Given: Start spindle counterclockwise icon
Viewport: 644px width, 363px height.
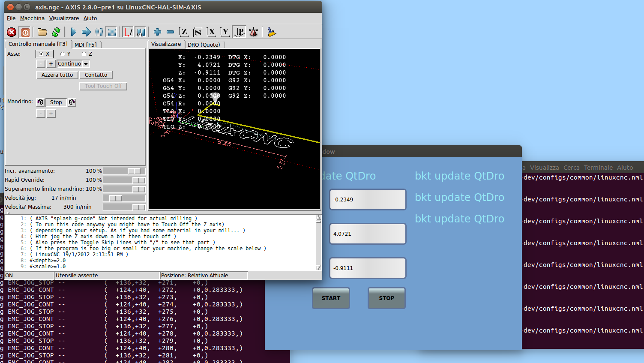Looking at the screenshot, I should tap(40, 102).
